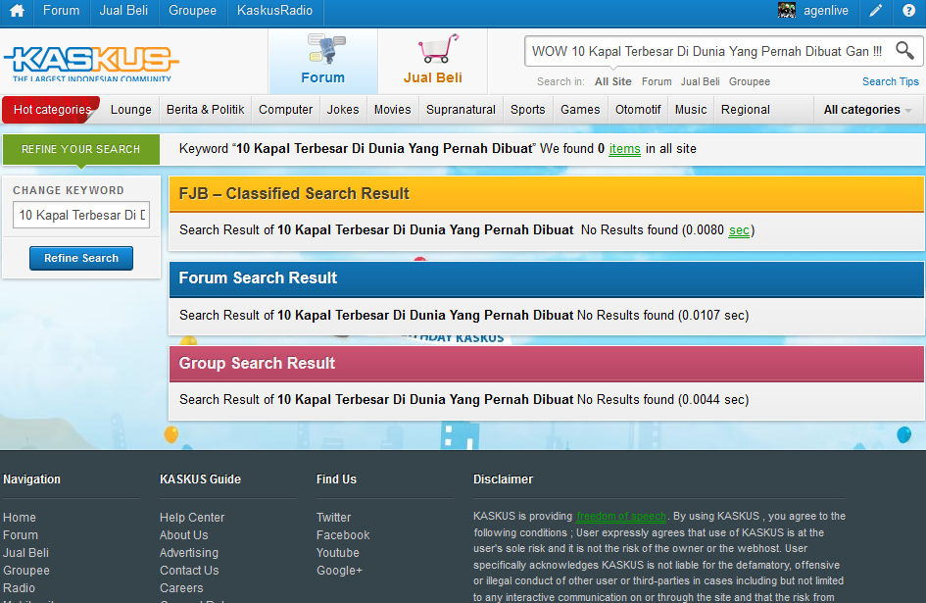
Task: Set search scope to Groupee
Action: tap(750, 81)
